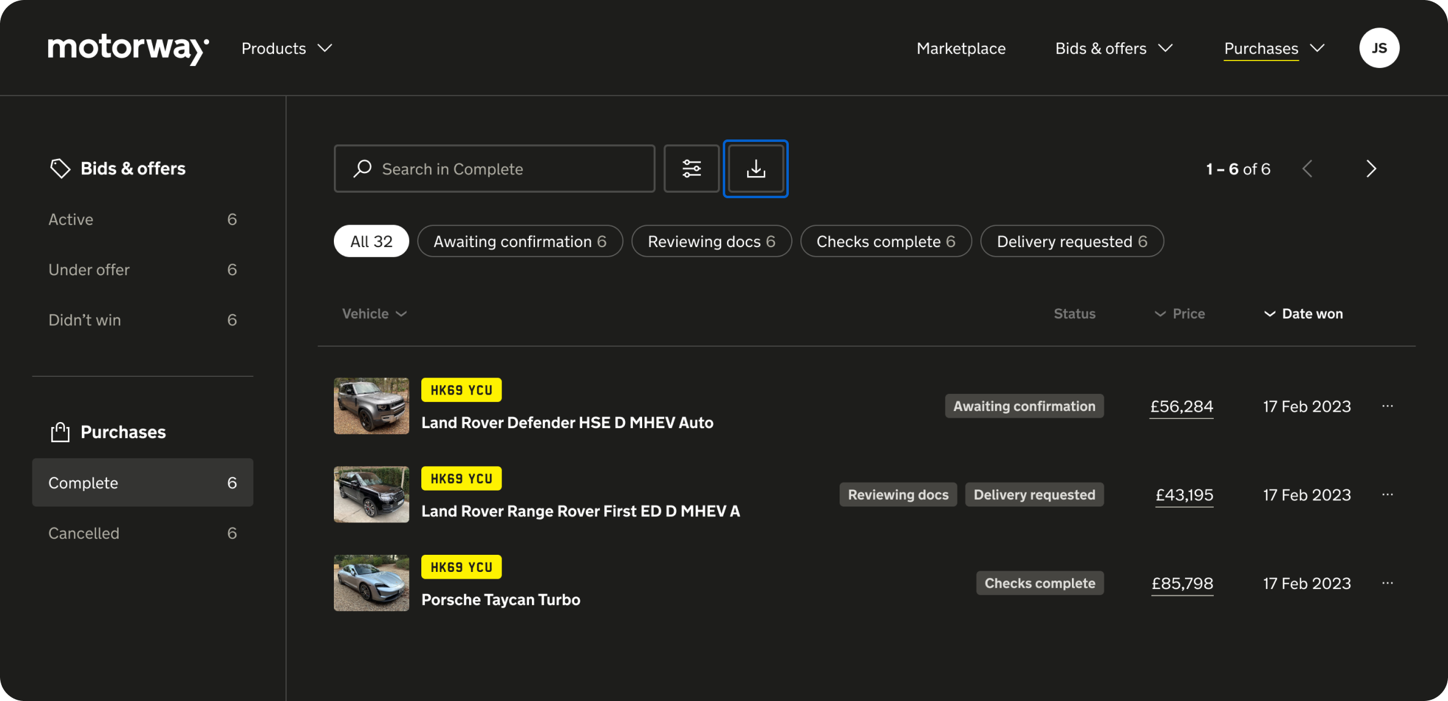Open Active bids in sidebar
The height and width of the screenshot is (701, 1448).
pyautogui.click(x=142, y=220)
